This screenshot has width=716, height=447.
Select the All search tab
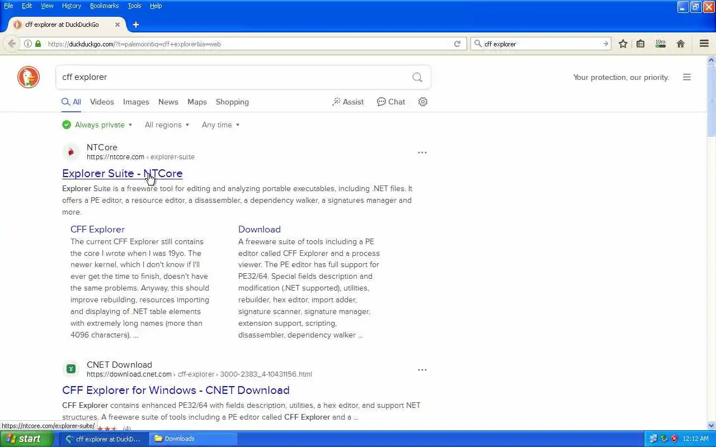(x=71, y=102)
